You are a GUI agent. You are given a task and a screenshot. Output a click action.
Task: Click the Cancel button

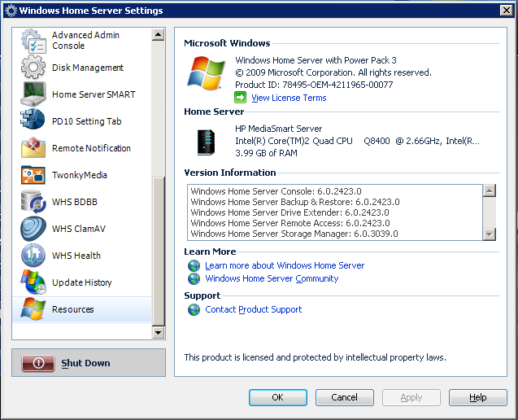click(x=345, y=397)
